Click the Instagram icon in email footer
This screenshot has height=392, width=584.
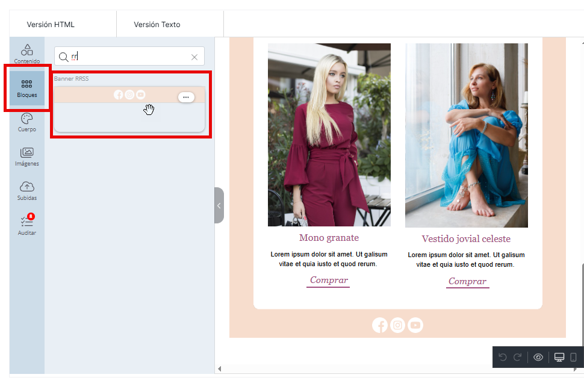(x=397, y=325)
